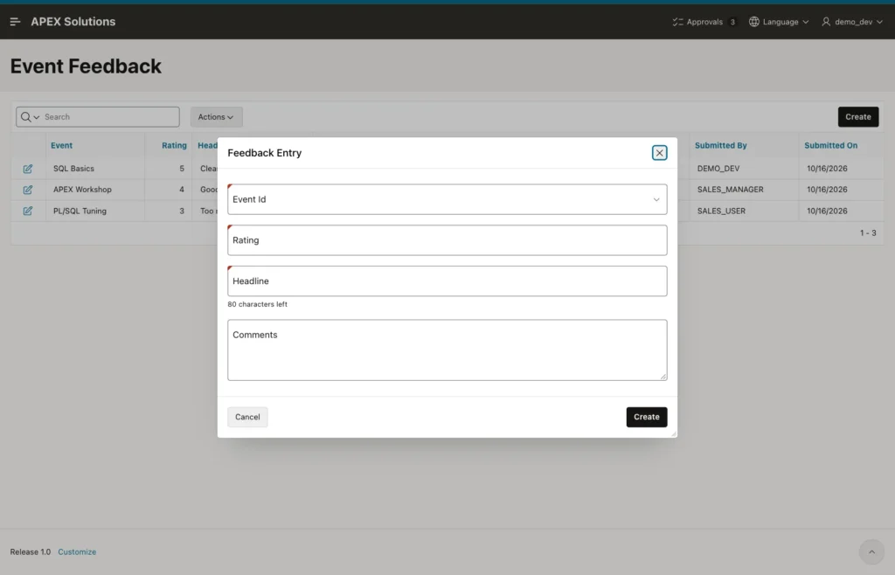895x575 pixels.
Task: Sort by the Submitted On column header
Action: 831,145
